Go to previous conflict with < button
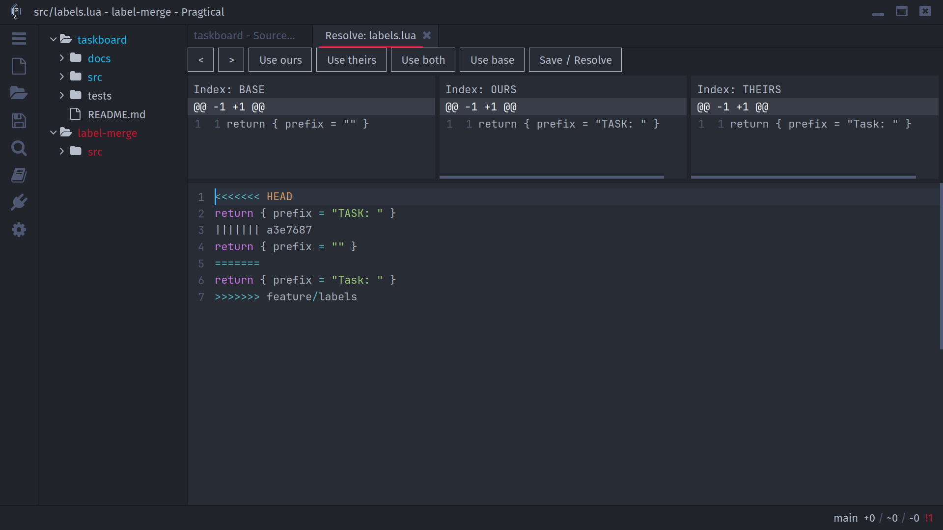The height and width of the screenshot is (530, 943). 200,60
